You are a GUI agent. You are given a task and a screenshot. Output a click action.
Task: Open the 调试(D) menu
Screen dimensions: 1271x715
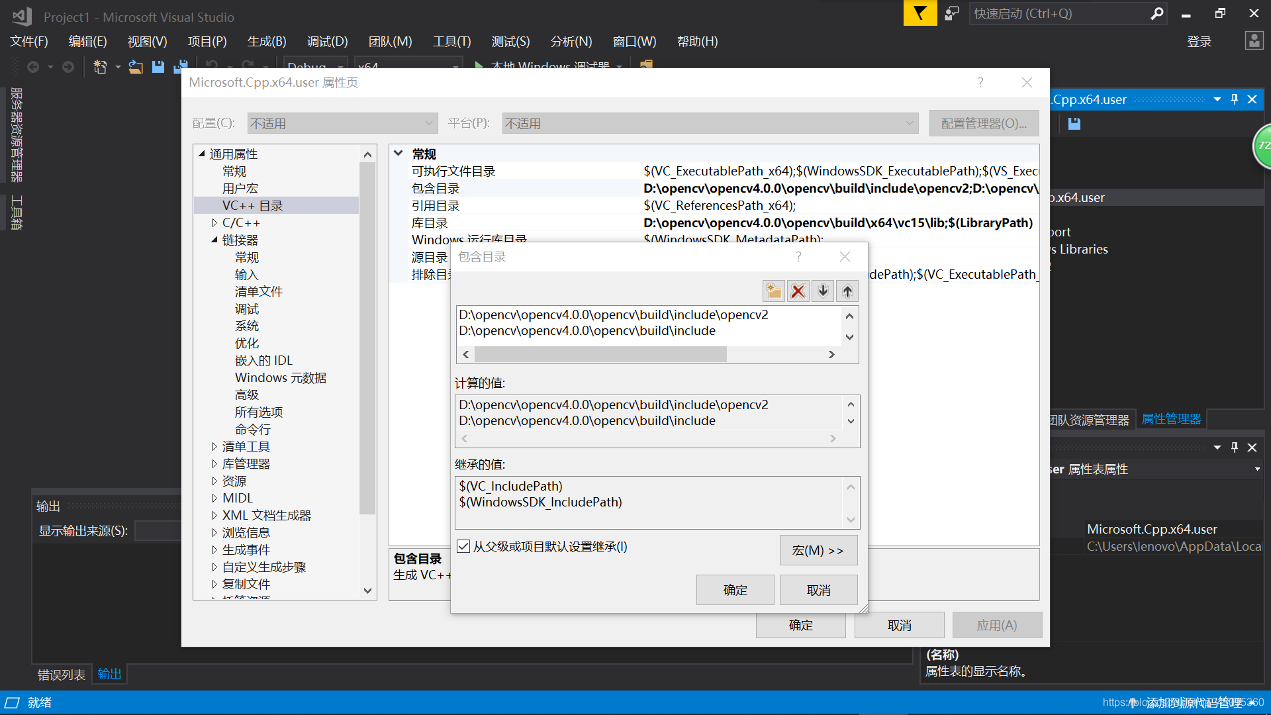point(328,42)
